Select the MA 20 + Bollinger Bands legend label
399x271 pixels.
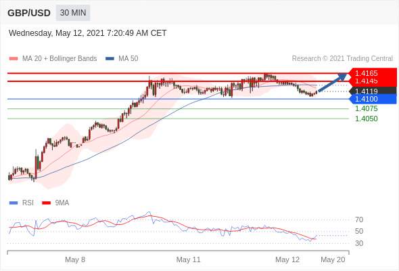click(x=60, y=58)
